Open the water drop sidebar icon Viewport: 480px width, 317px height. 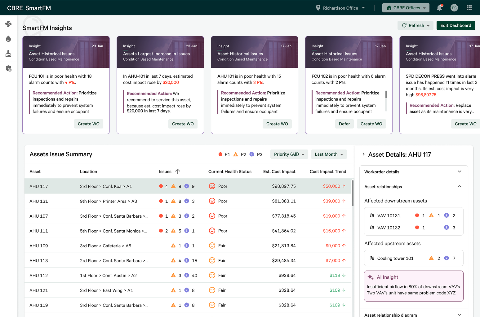8,39
